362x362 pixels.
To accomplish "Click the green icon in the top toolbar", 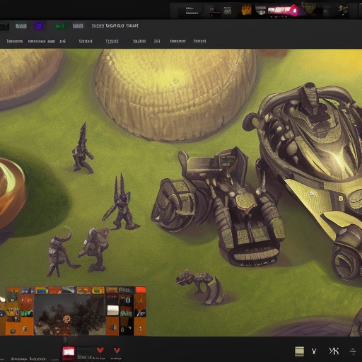I will tap(60, 26).
